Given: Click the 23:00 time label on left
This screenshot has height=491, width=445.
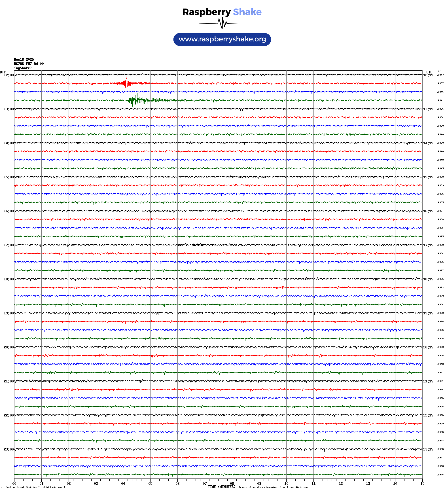Looking at the screenshot, I should 9,449.
